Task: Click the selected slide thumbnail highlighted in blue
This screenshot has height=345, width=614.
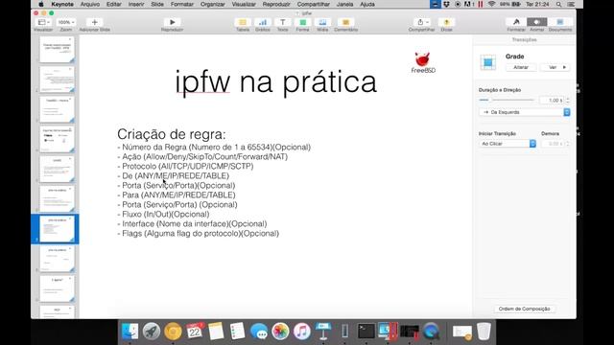Action: click(x=57, y=229)
